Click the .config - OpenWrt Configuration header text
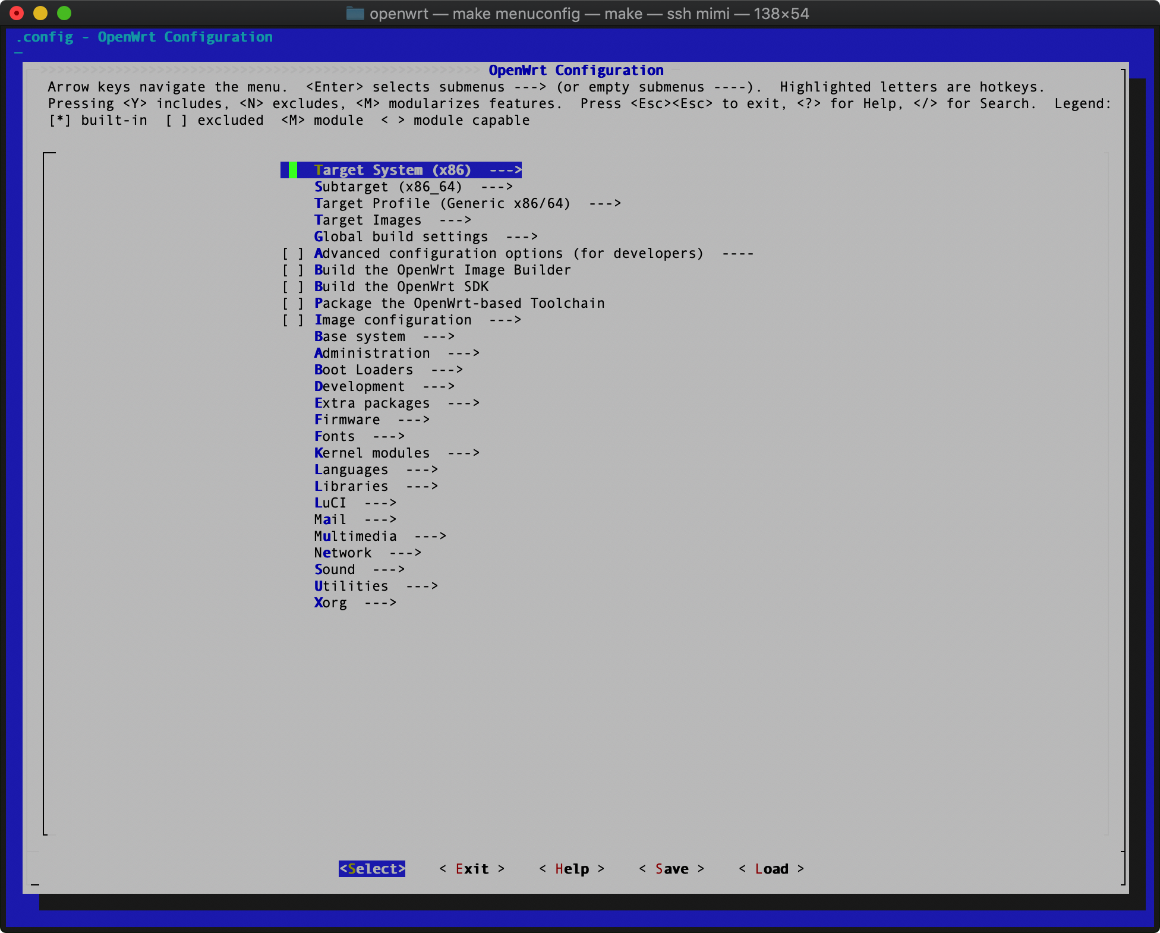1160x933 pixels. point(144,37)
